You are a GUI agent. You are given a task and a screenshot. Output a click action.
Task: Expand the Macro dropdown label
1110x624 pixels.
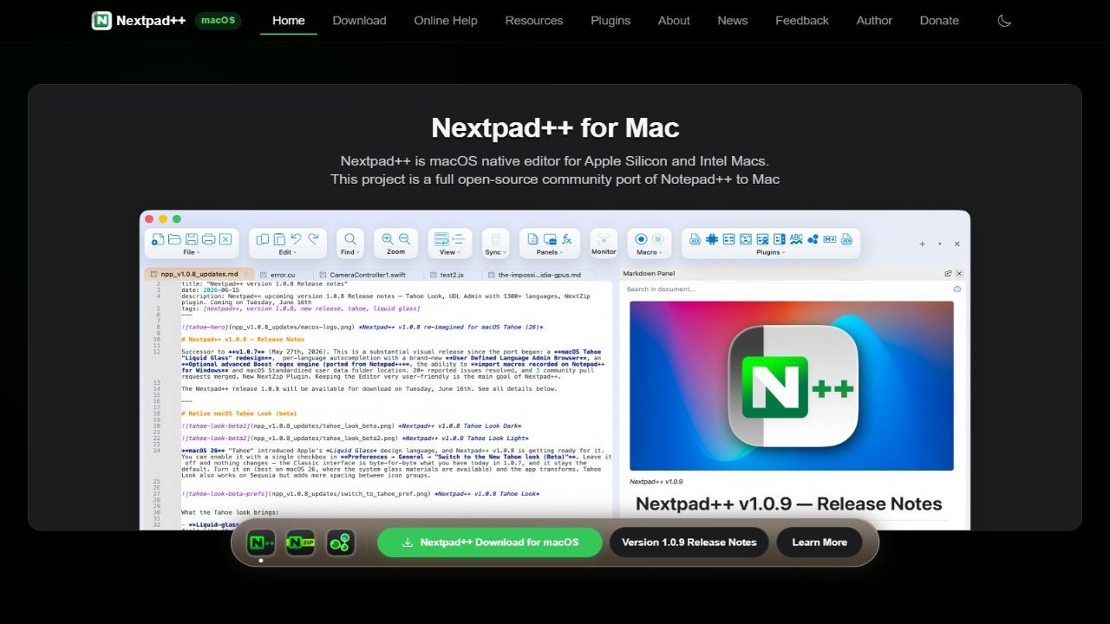649,252
